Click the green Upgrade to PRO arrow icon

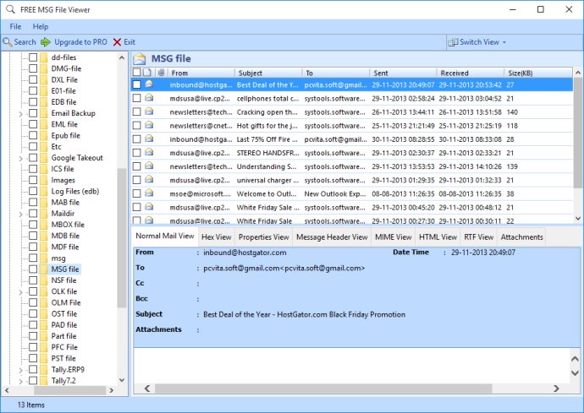[46, 42]
